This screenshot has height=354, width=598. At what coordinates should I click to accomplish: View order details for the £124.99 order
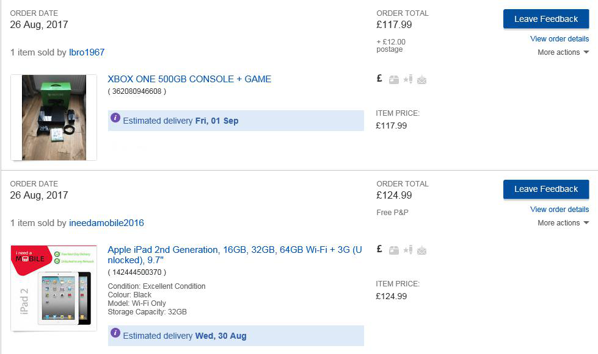(x=560, y=210)
